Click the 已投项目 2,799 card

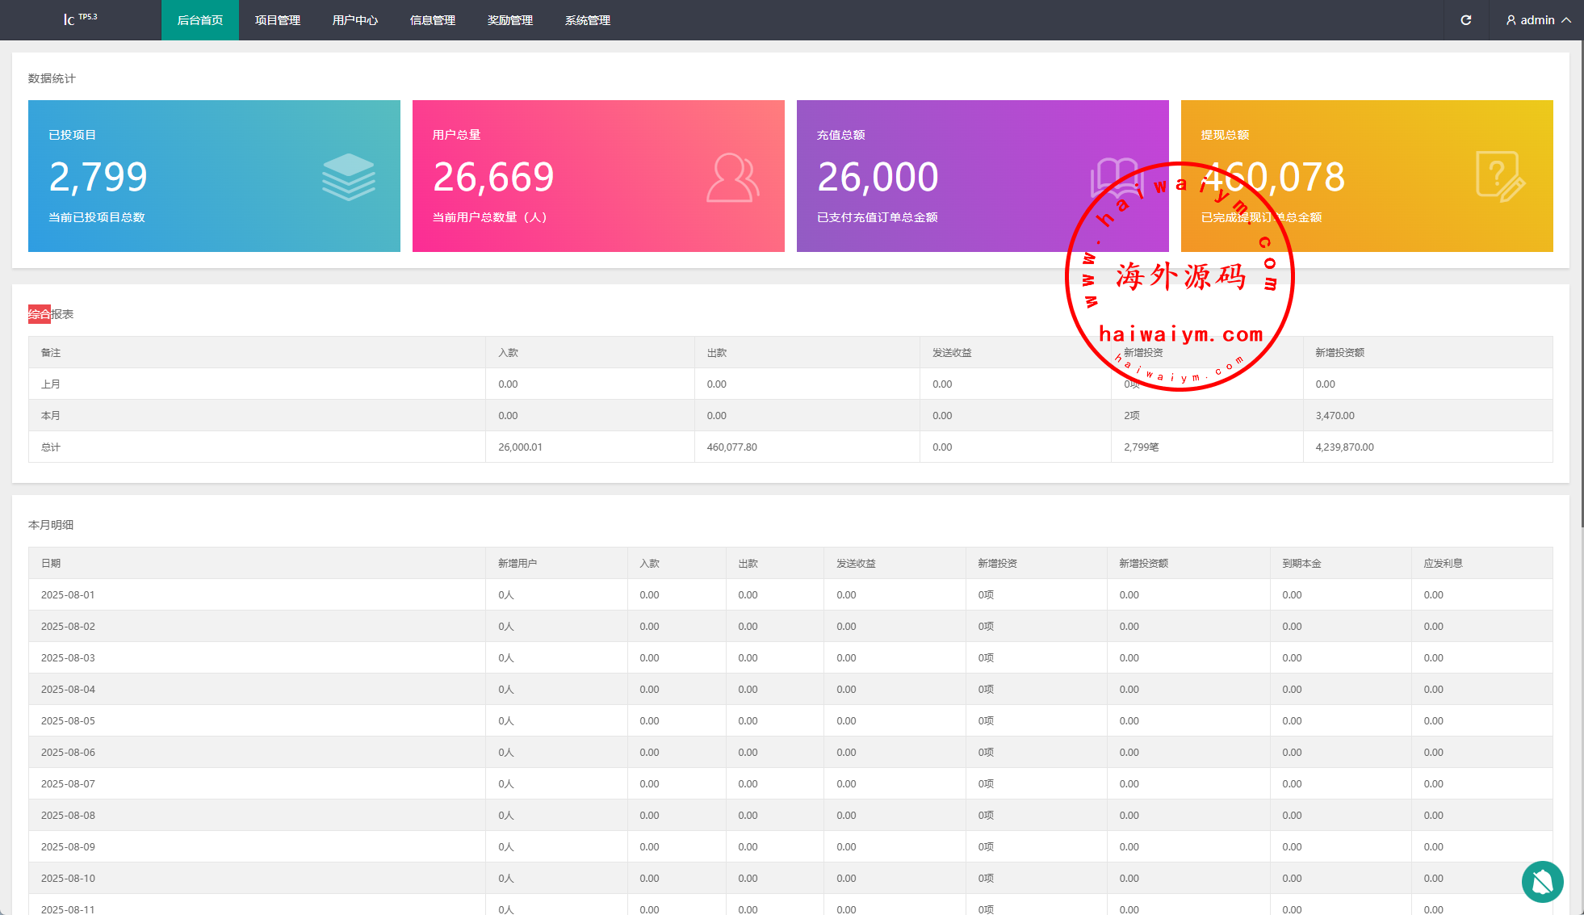tap(214, 176)
